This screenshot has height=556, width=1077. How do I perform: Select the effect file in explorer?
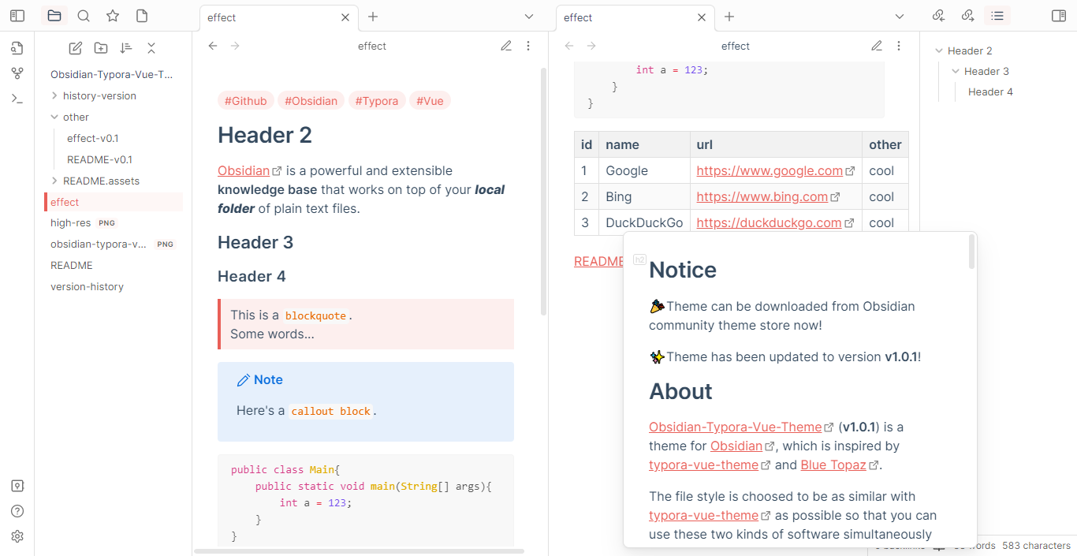114,202
